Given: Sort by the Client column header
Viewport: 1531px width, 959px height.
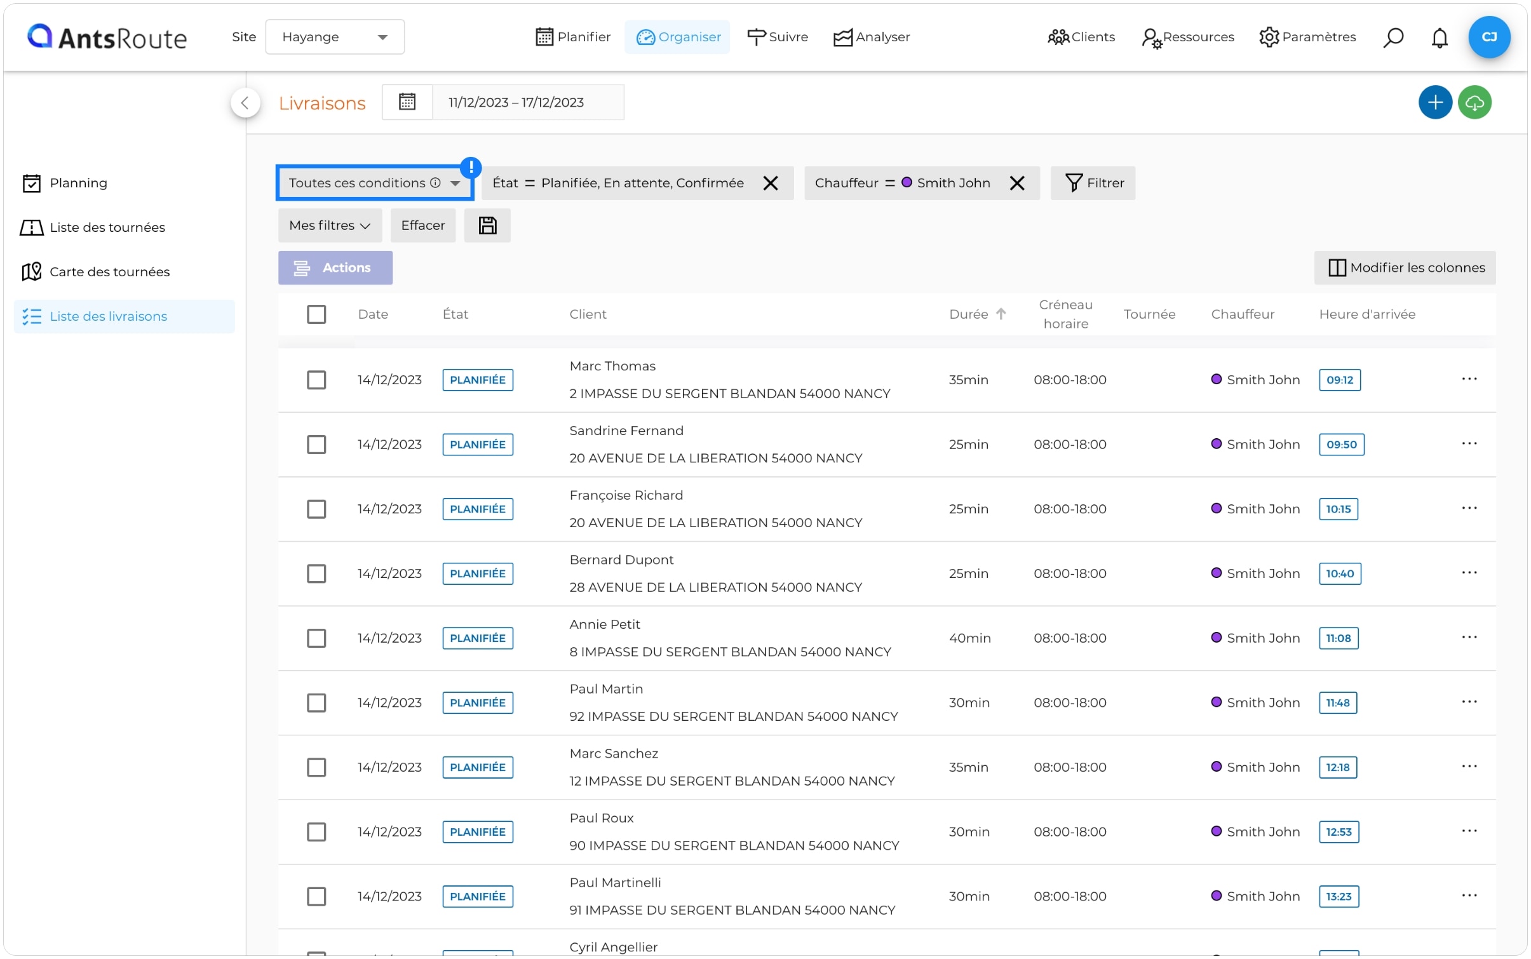Looking at the screenshot, I should [x=588, y=314].
